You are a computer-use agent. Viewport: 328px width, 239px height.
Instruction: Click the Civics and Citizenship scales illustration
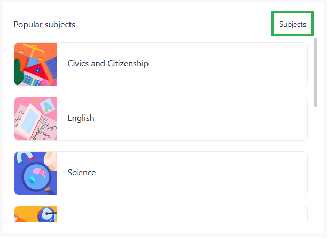tap(36, 64)
